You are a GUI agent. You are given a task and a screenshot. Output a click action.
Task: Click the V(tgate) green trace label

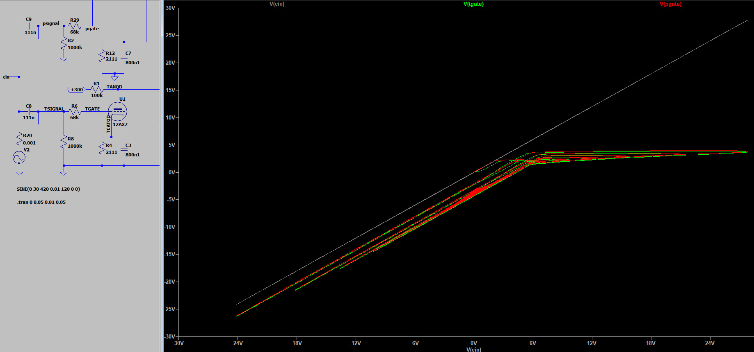(x=473, y=4)
